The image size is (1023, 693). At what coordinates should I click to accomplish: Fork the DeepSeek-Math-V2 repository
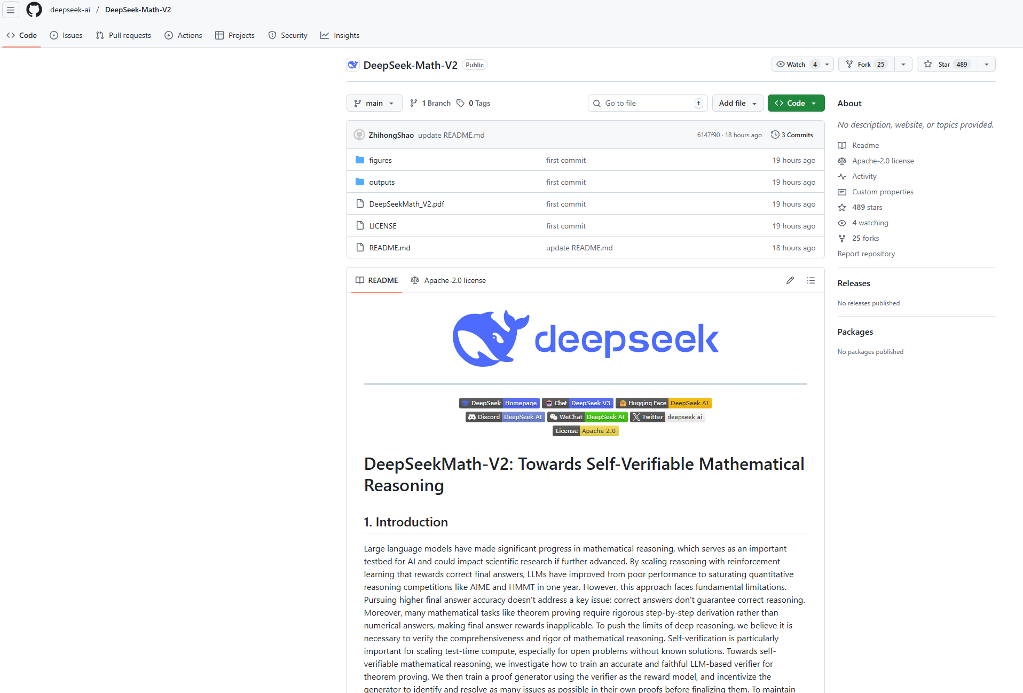866,64
